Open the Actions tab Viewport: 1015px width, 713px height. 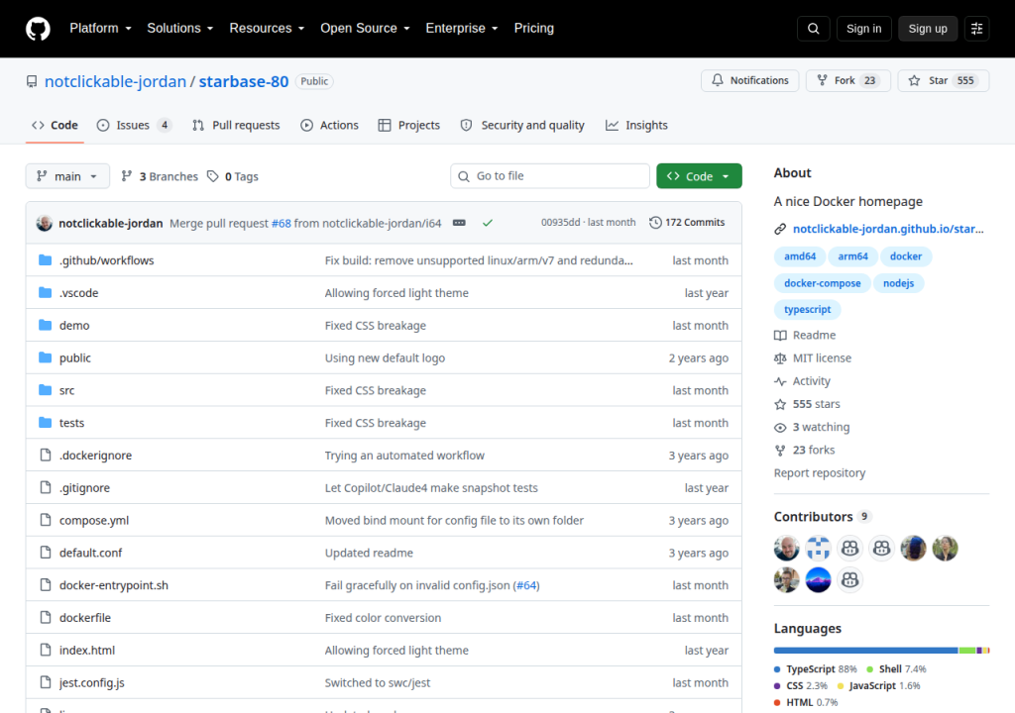tap(329, 126)
